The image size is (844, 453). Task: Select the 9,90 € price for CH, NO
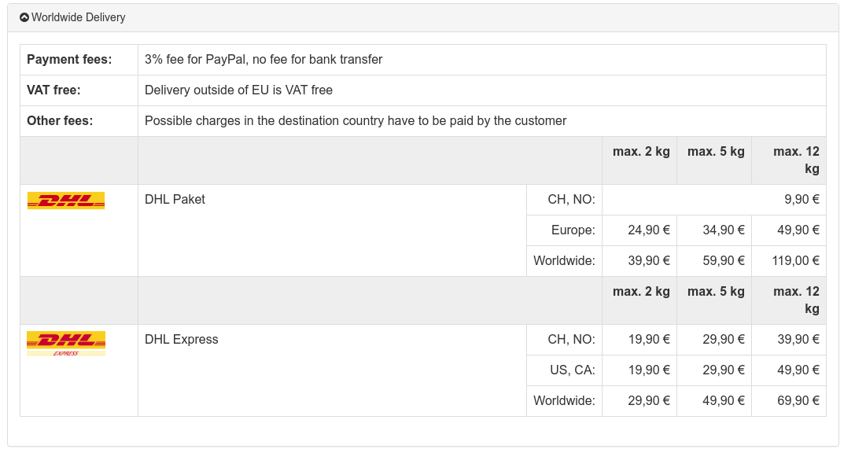[802, 200]
